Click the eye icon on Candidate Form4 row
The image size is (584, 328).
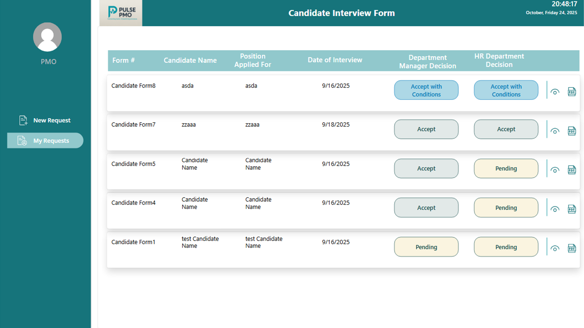[555, 209]
